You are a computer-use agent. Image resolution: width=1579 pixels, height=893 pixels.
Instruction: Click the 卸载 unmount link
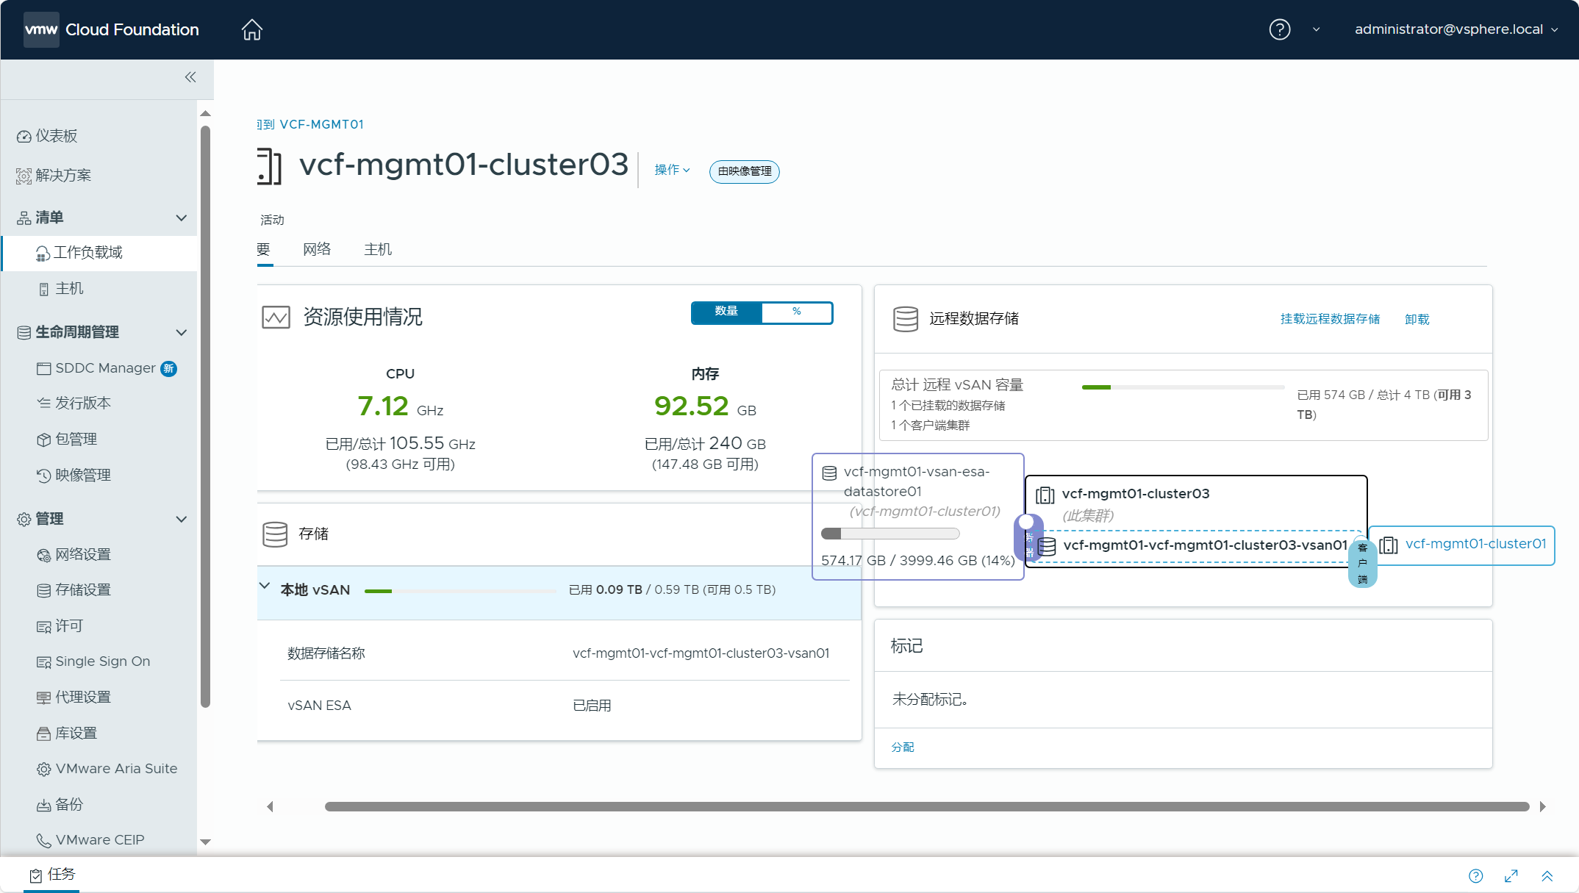click(1417, 319)
